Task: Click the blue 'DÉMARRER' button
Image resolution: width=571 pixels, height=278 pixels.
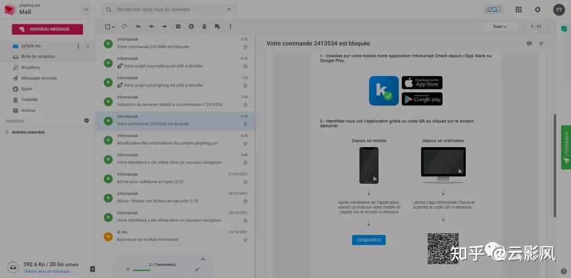Action: tap(369, 240)
